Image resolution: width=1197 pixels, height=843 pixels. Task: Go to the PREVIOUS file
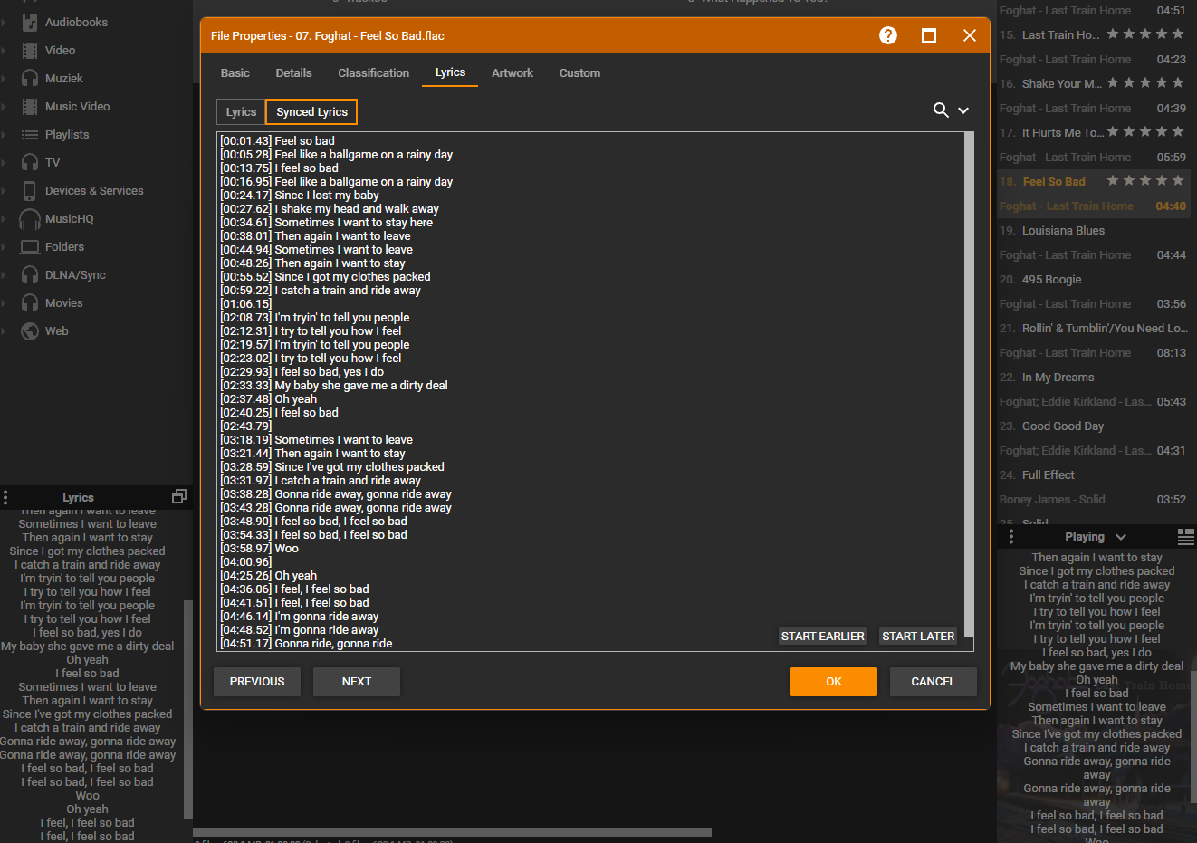[257, 681]
